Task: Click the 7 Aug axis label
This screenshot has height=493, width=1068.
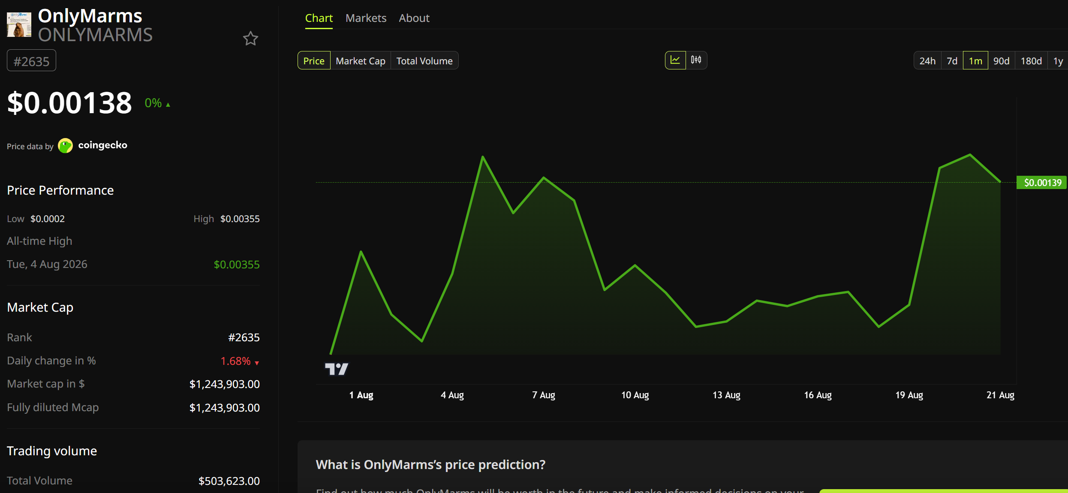Action: 544,395
